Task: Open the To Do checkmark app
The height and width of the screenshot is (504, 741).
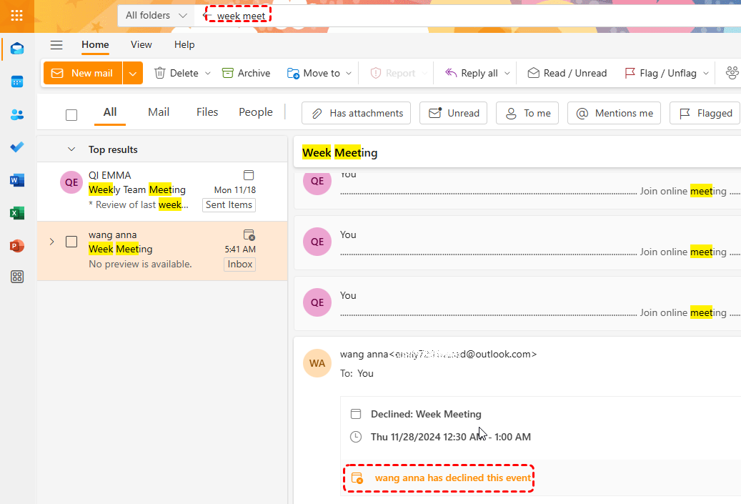Action: (17, 147)
